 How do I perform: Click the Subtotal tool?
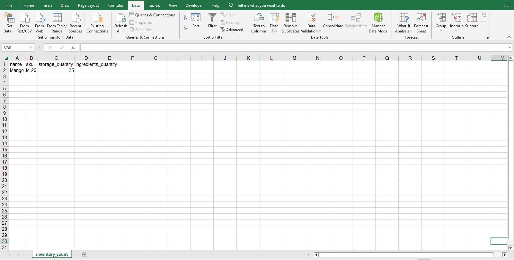[x=472, y=21]
